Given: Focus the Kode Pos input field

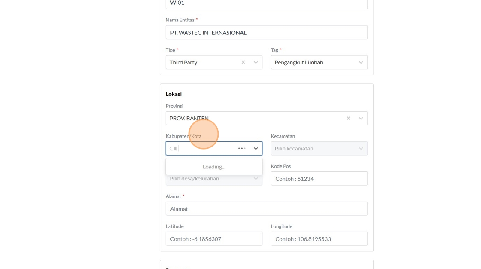Looking at the screenshot, I should point(319,178).
